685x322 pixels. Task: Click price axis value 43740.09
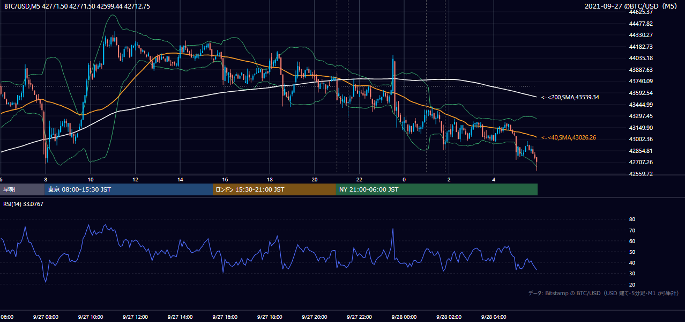[641, 81]
